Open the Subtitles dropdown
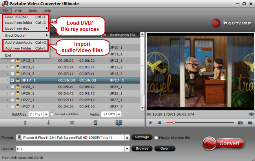Viewport: 255px width, 161px height. [x=46, y=114]
